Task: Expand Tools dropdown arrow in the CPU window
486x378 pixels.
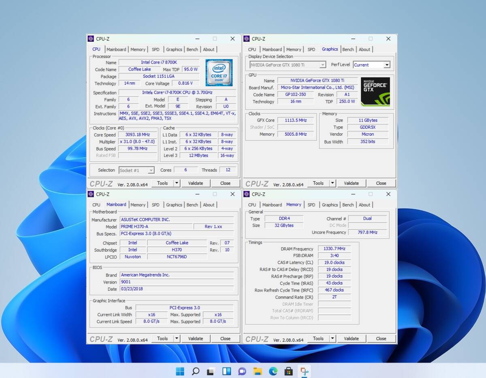Action: tap(177, 183)
